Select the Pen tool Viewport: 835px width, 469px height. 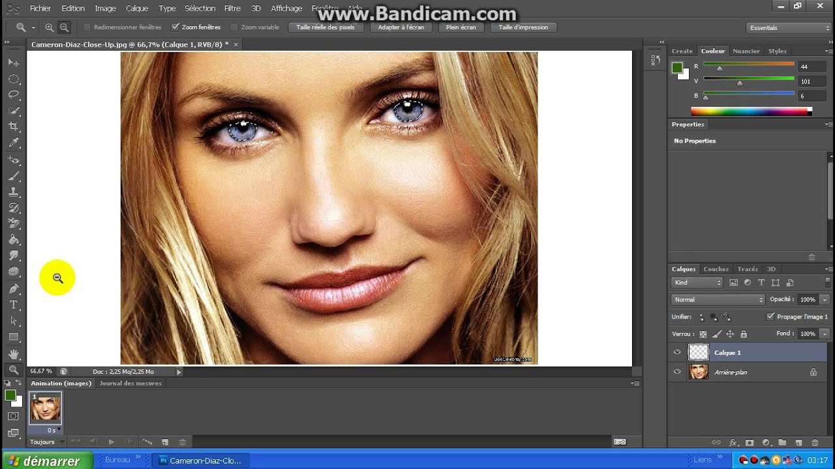click(x=14, y=289)
